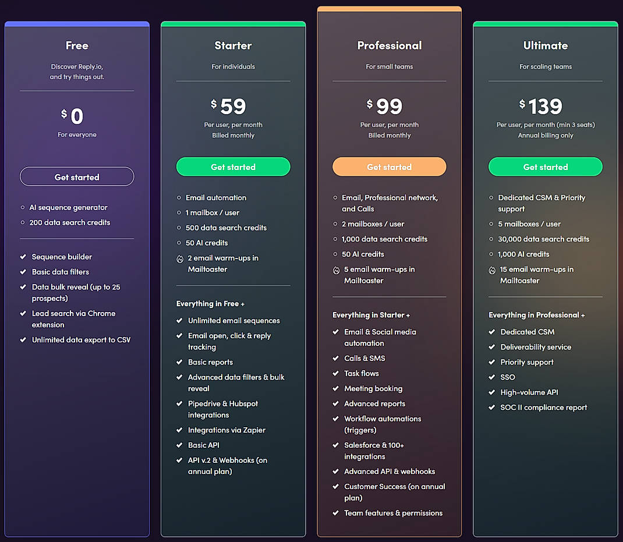Screen dimensions: 623x542
Task: Select the Salesforce & 100+ integrations feature
Action: pyautogui.click(x=374, y=451)
